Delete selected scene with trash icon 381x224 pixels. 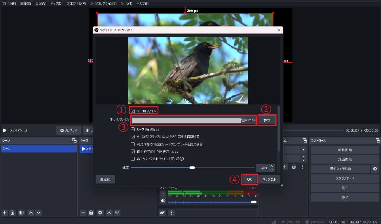(12, 213)
